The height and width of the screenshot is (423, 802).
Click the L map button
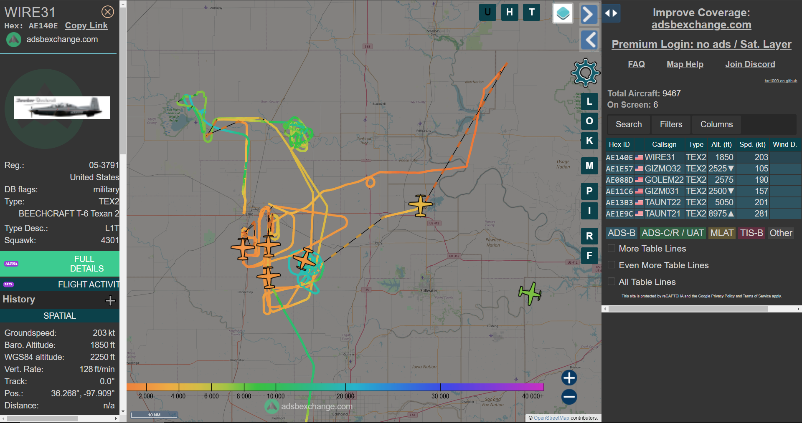tap(589, 101)
